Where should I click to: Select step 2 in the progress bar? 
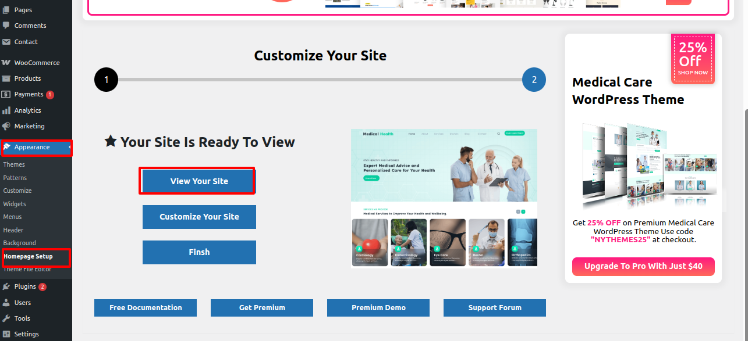(534, 80)
